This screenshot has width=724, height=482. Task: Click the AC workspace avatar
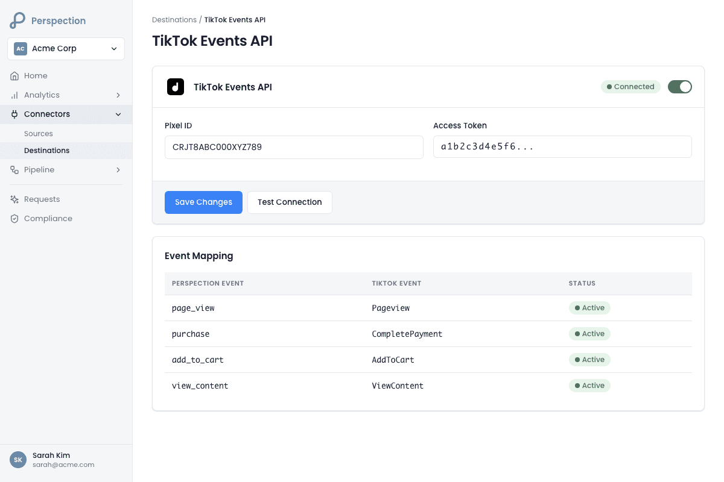click(x=21, y=49)
